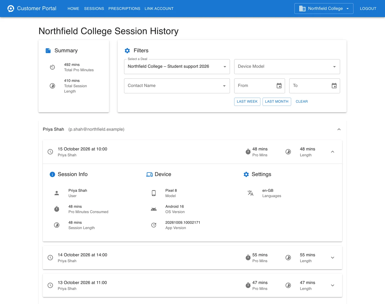Click the clock icon on 13 October session
The image size is (385, 304).
50,285
